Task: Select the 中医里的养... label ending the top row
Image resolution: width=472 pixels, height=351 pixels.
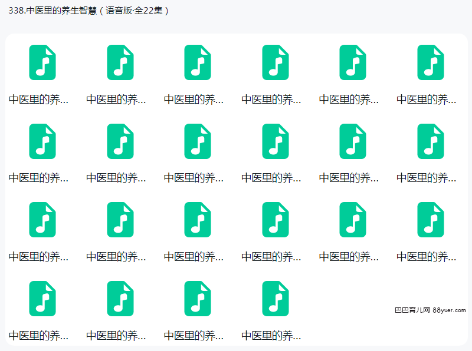Action: (427, 100)
